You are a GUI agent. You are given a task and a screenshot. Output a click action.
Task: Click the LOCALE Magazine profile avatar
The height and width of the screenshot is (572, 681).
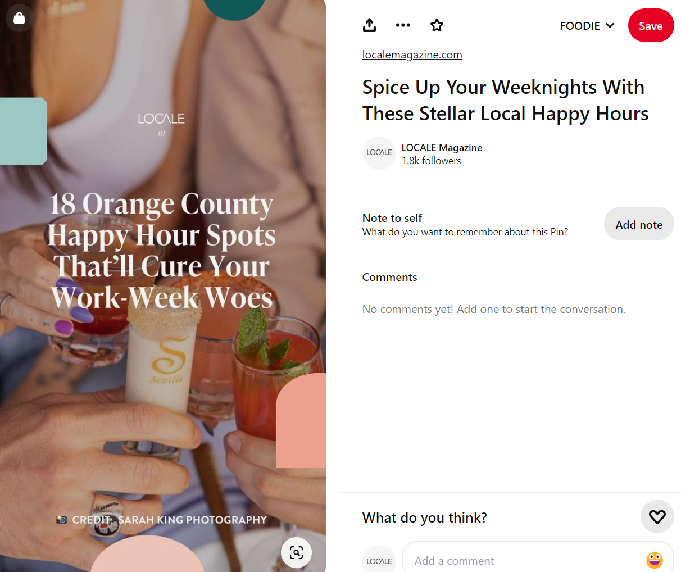point(379,153)
